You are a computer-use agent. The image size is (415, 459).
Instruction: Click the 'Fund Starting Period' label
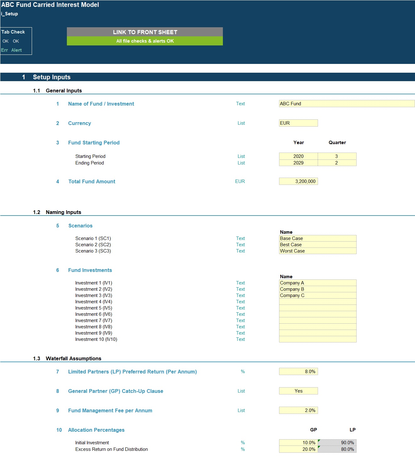click(x=94, y=143)
